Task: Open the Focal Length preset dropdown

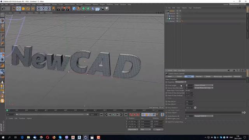Action: pos(203,86)
